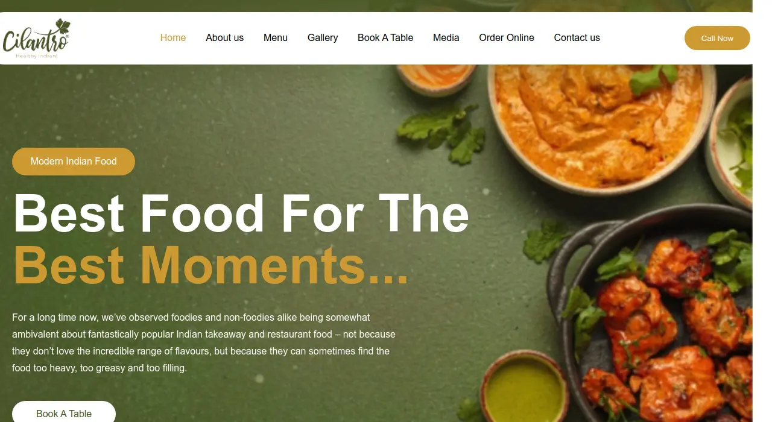Click the Cilantro logo in the header
Viewport: 772px width, 422px height.
[x=37, y=39]
